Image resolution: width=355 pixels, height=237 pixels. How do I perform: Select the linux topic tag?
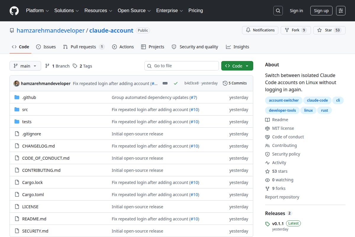(308, 111)
